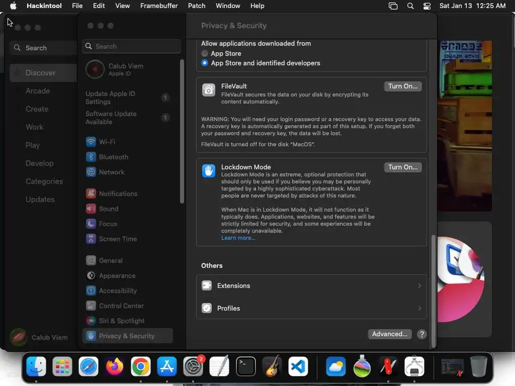Click the help question mark button

422,334
